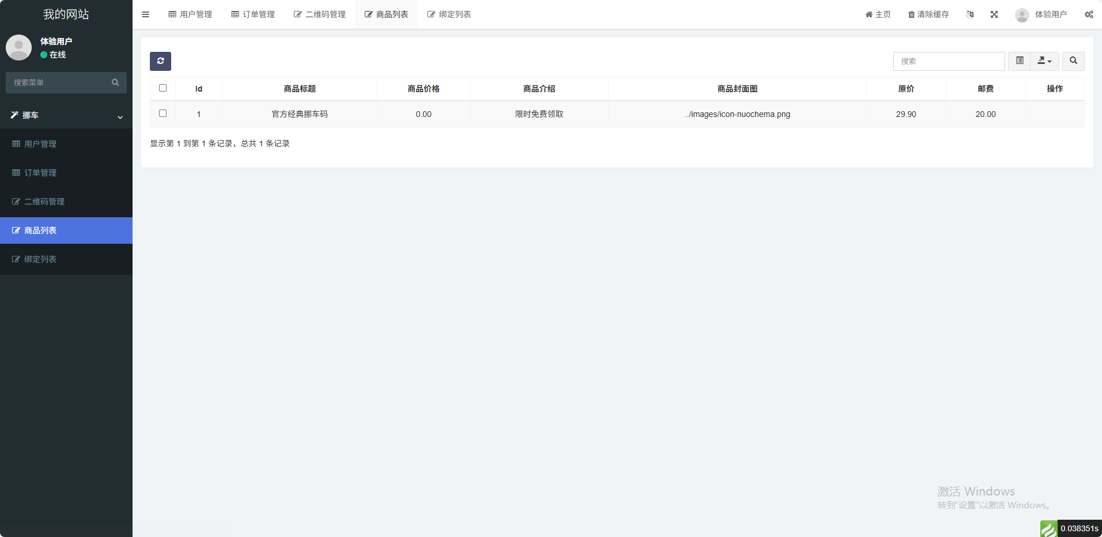The image size is (1102, 537).
Task: Click the table search magnifier button
Action: pyautogui.click(x=1073, y=61)
